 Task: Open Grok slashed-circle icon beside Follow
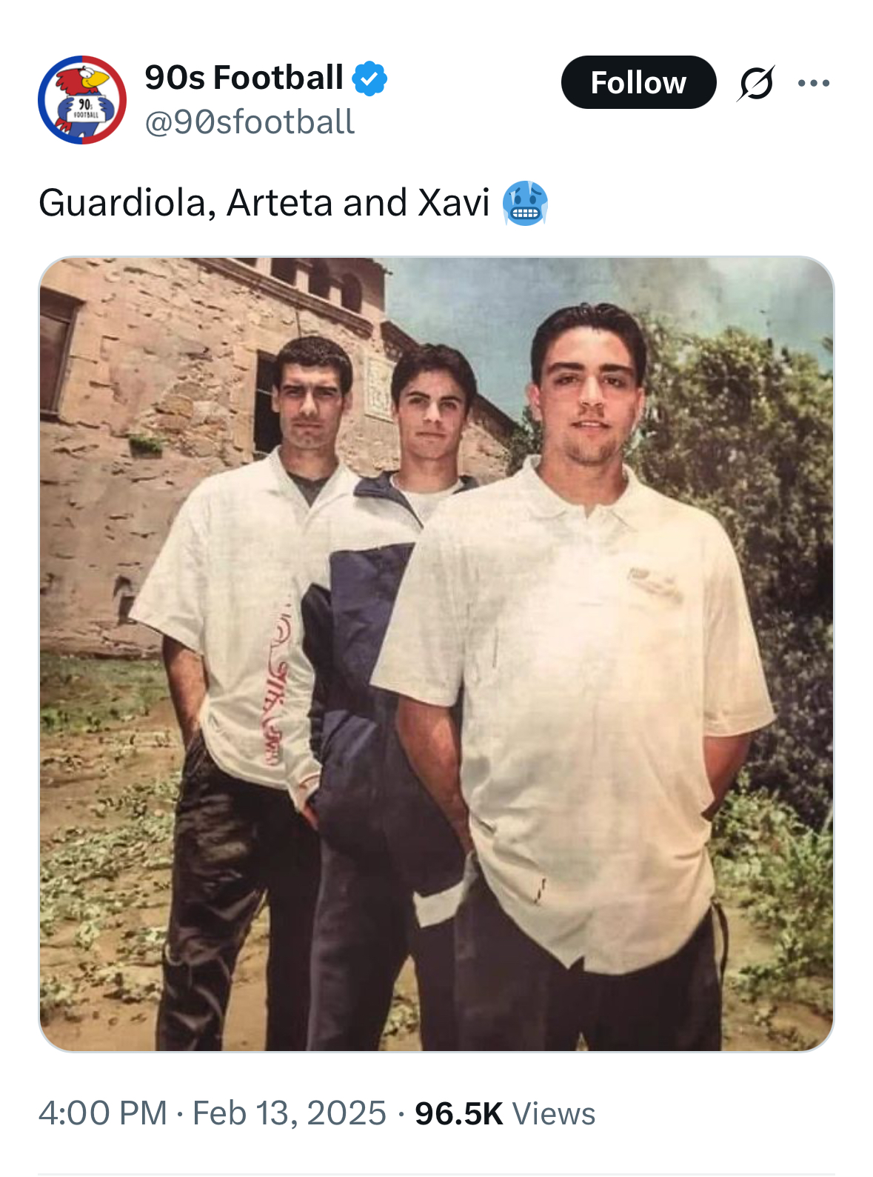point(756,83)
